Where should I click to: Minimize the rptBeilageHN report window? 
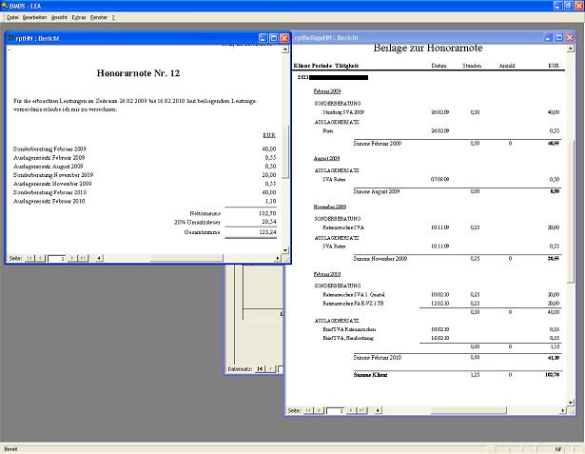pyautogui.click(x=548, y=37)
